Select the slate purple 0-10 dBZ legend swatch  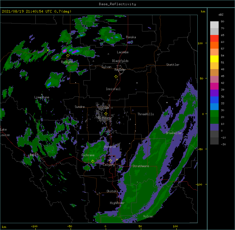click(214, 127)
